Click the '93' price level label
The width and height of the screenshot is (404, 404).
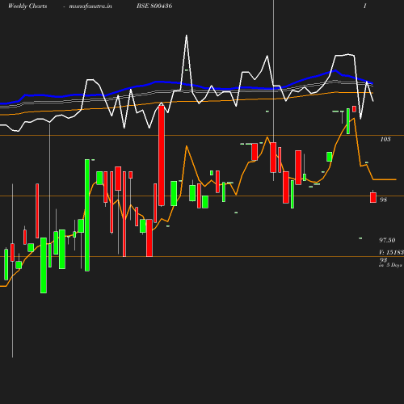coord(383,259)
